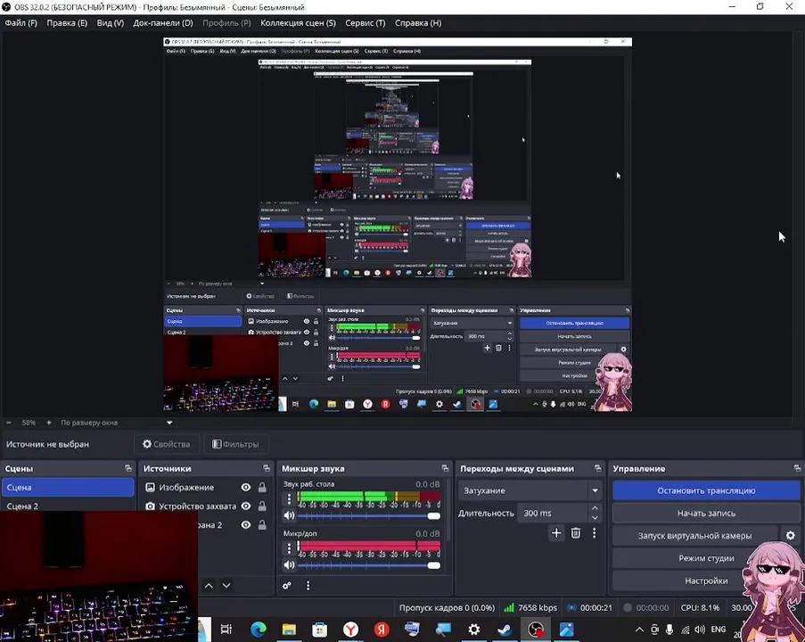Screen dimensions: 805x642
Task: Toggle visibility of Изображение source
Action: (246, 488)
